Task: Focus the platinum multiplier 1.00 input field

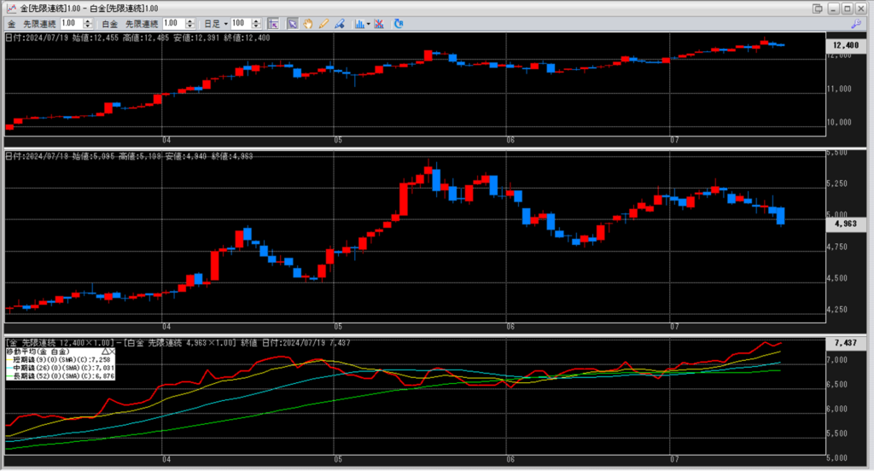Action: pos(174,23)
